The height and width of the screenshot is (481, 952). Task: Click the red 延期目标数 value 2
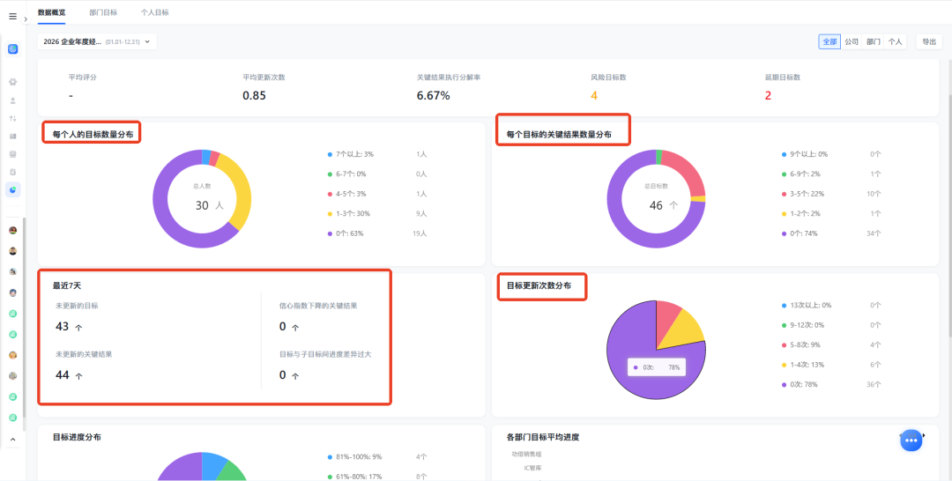tap(768, 95)
